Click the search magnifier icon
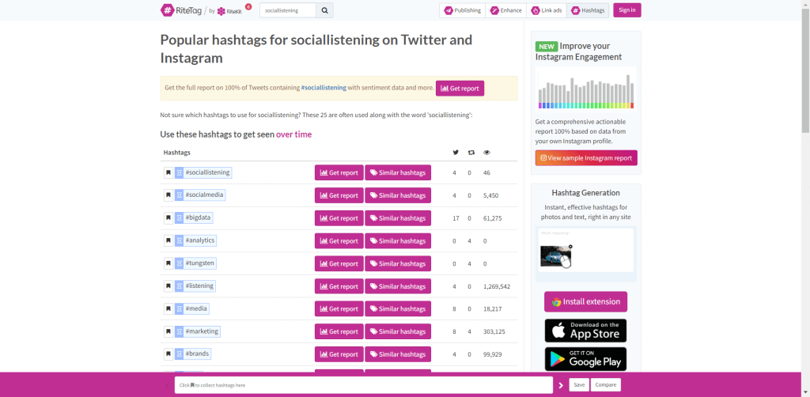 tap(324, 10)
